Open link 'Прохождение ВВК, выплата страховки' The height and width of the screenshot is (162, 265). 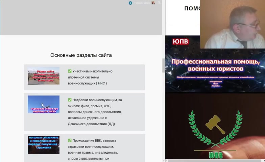point(93,150)
